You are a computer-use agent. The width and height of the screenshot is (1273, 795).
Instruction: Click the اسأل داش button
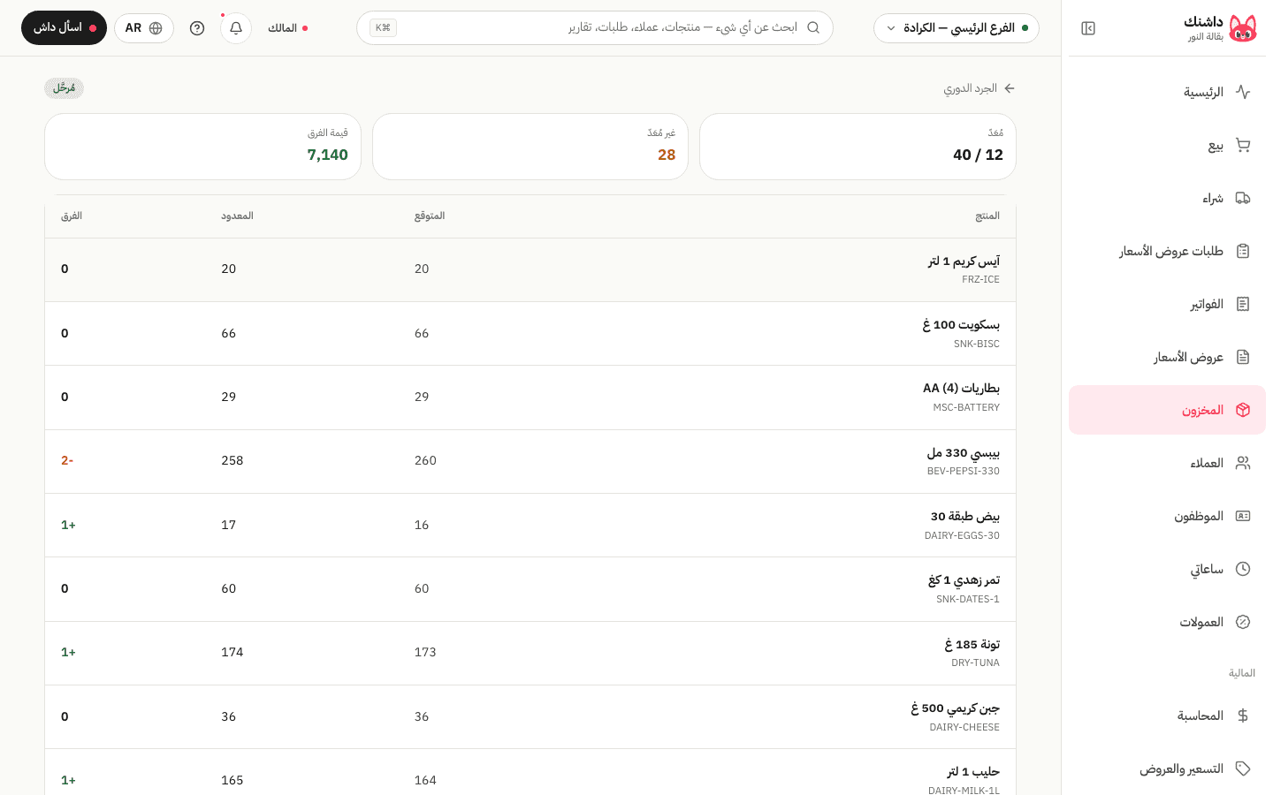pos(64,28)
